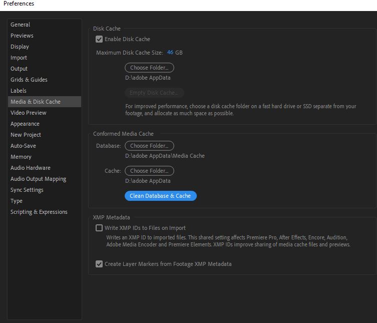
Task: Enable Write XMP IDs to Files on Import
Action: click(99, 228)
